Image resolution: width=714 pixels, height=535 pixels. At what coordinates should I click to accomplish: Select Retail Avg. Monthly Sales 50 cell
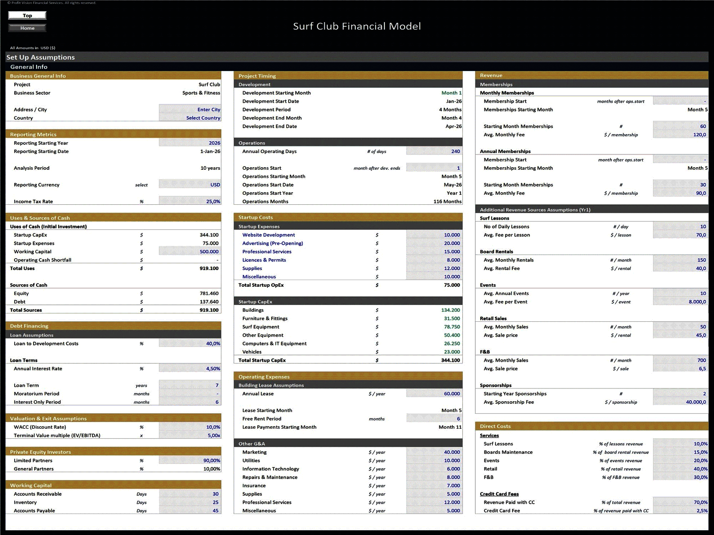[681, 327]
